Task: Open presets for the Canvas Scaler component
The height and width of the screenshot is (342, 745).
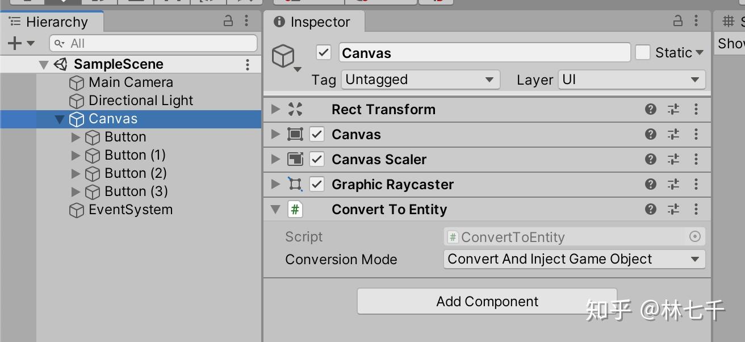Action: click(x=673, y=159)
